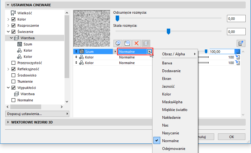Enable the Przezroczystość checkbox
Viewport: 251px width, 153px height.
point(13,63)
